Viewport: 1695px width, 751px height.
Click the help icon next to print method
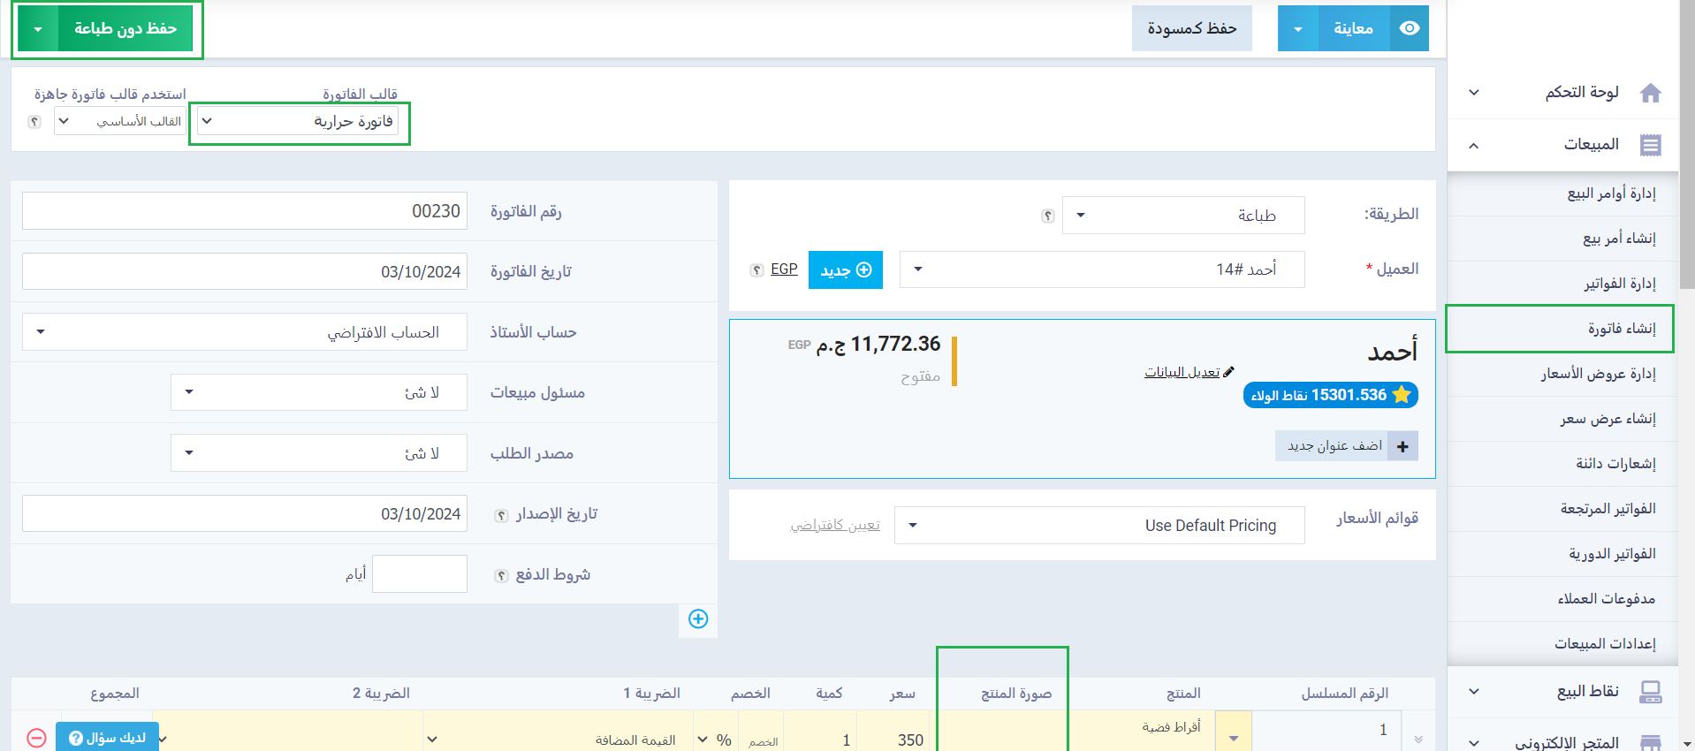(1048, 216)
